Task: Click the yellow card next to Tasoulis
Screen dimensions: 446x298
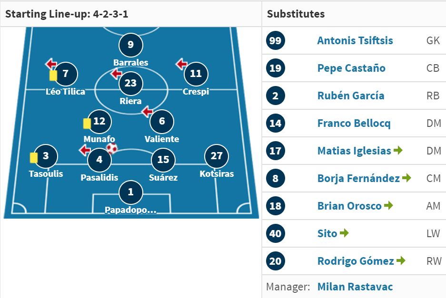Action: point(34,158)
